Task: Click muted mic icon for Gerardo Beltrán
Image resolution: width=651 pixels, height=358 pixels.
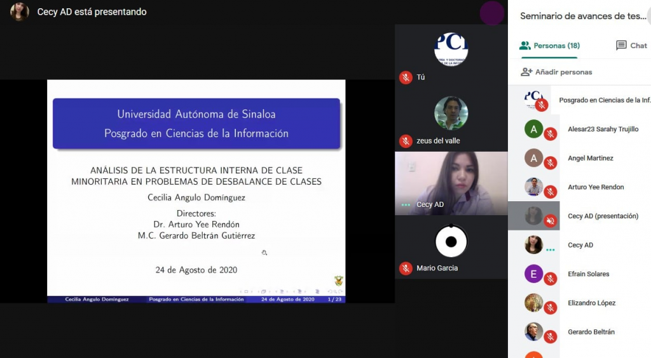Action: coord(551,337)
